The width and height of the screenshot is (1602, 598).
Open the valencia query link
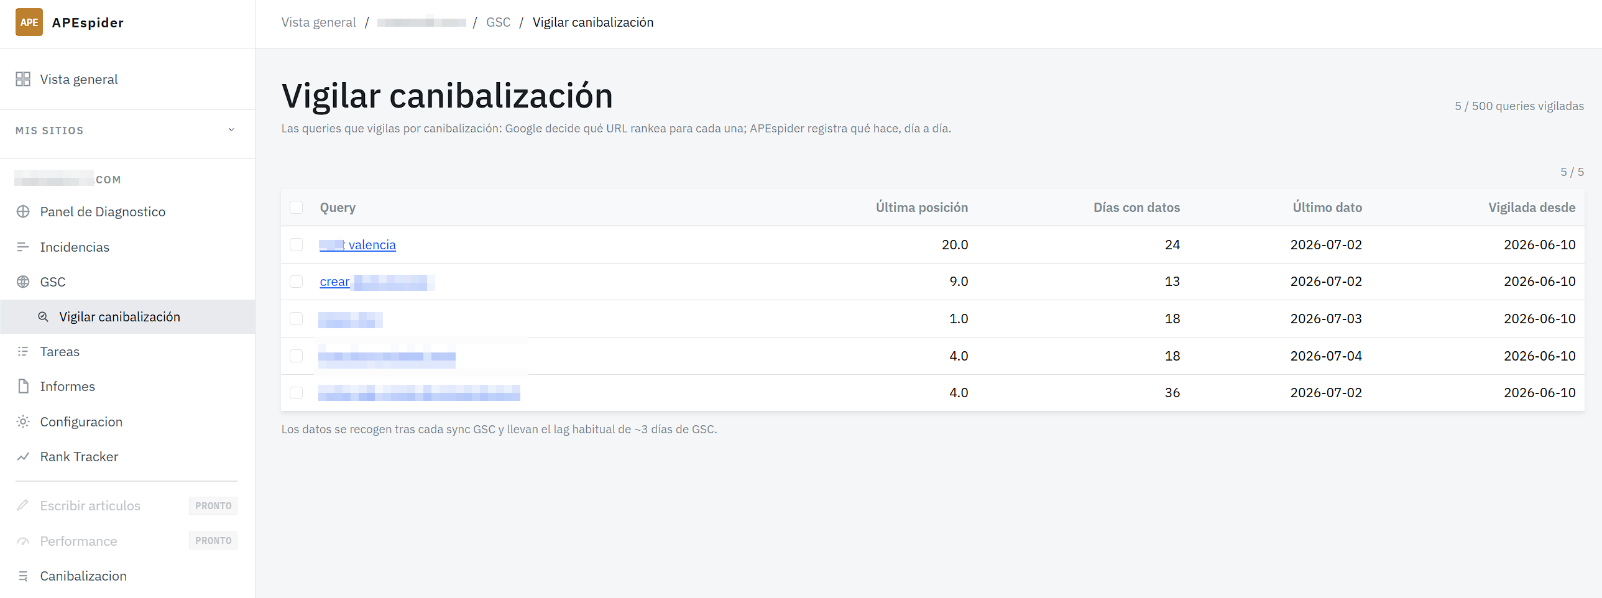pos(357,245)
